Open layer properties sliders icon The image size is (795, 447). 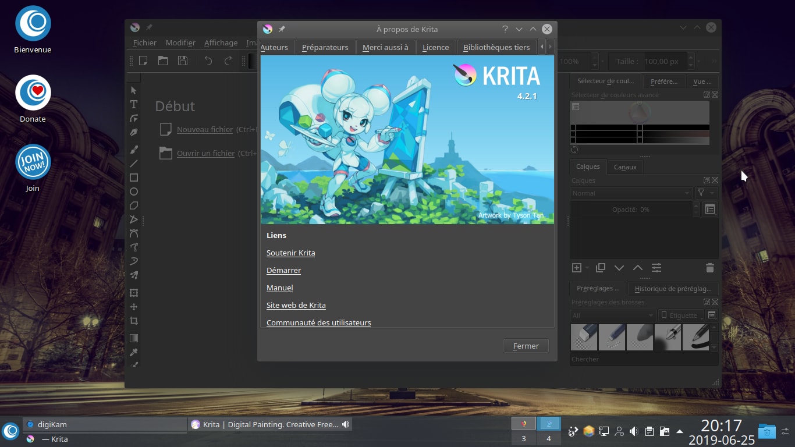point(656,268)
